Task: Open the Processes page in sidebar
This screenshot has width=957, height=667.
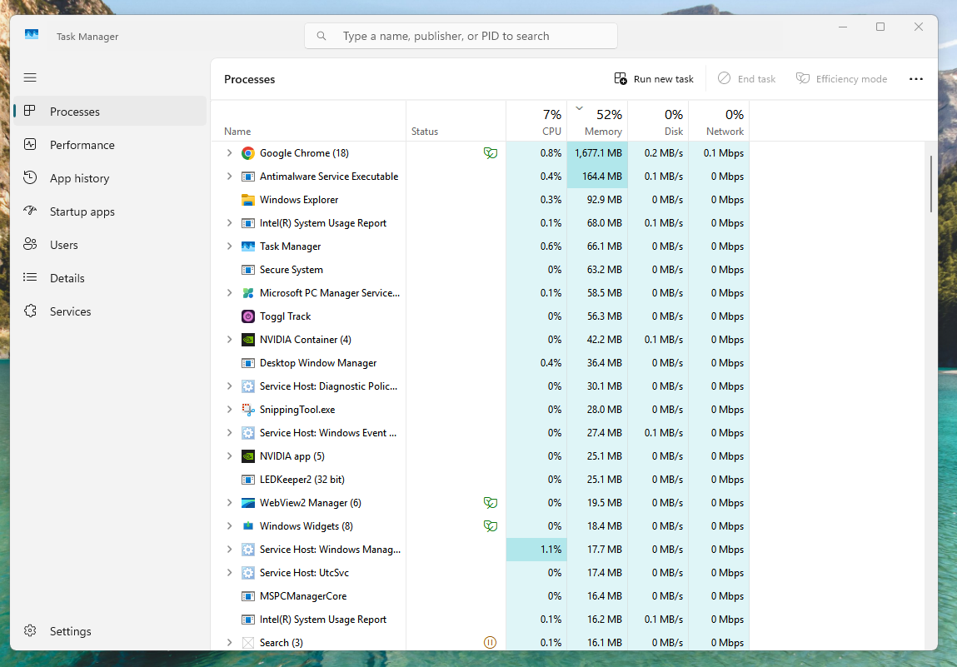Action: click(111, 111)
